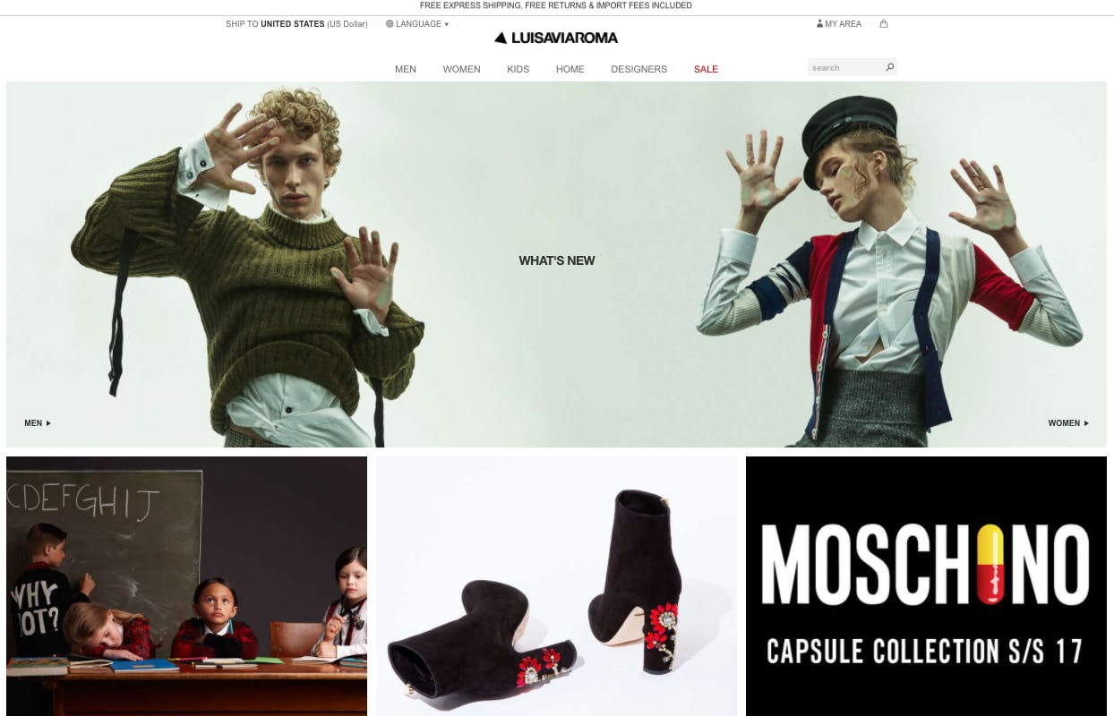Viewport: 1114px width, 716px height.
Task: Follow the MEN arrow link on banner
Action: [38, 423]
